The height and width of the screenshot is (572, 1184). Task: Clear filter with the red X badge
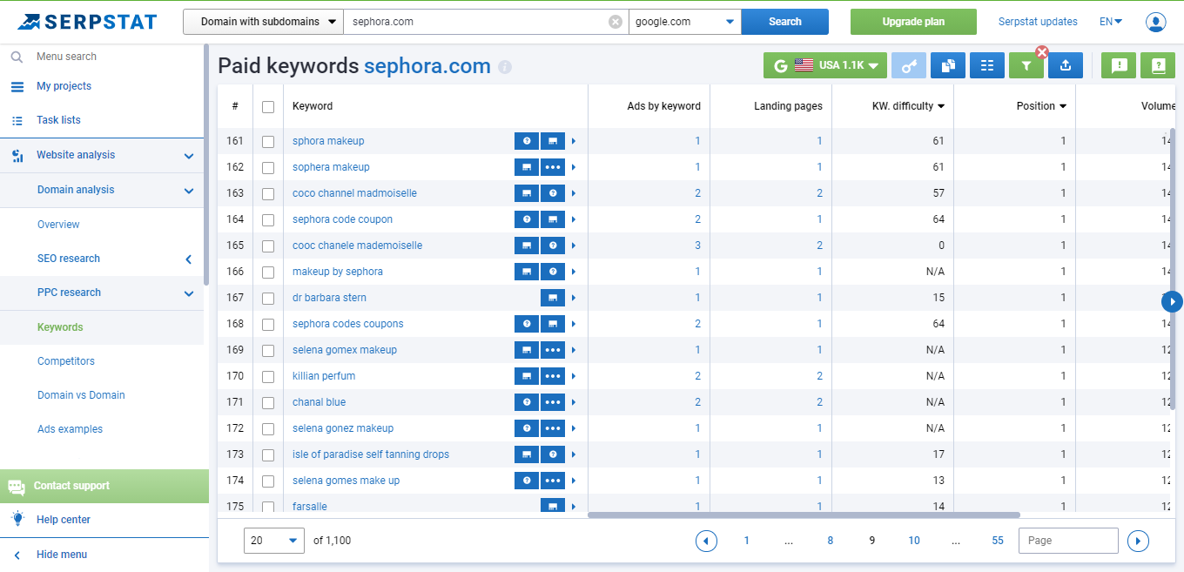pyautogui.click(x=1042, y=52)
